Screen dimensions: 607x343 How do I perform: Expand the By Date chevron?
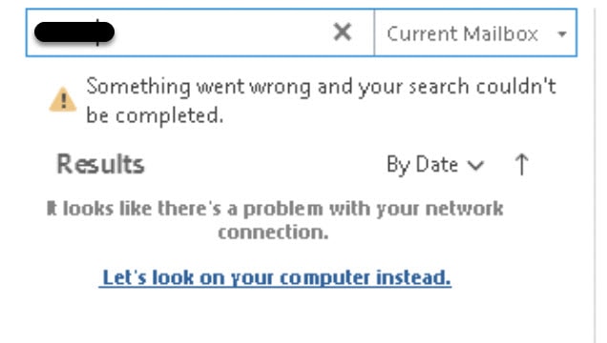(475, 166)
